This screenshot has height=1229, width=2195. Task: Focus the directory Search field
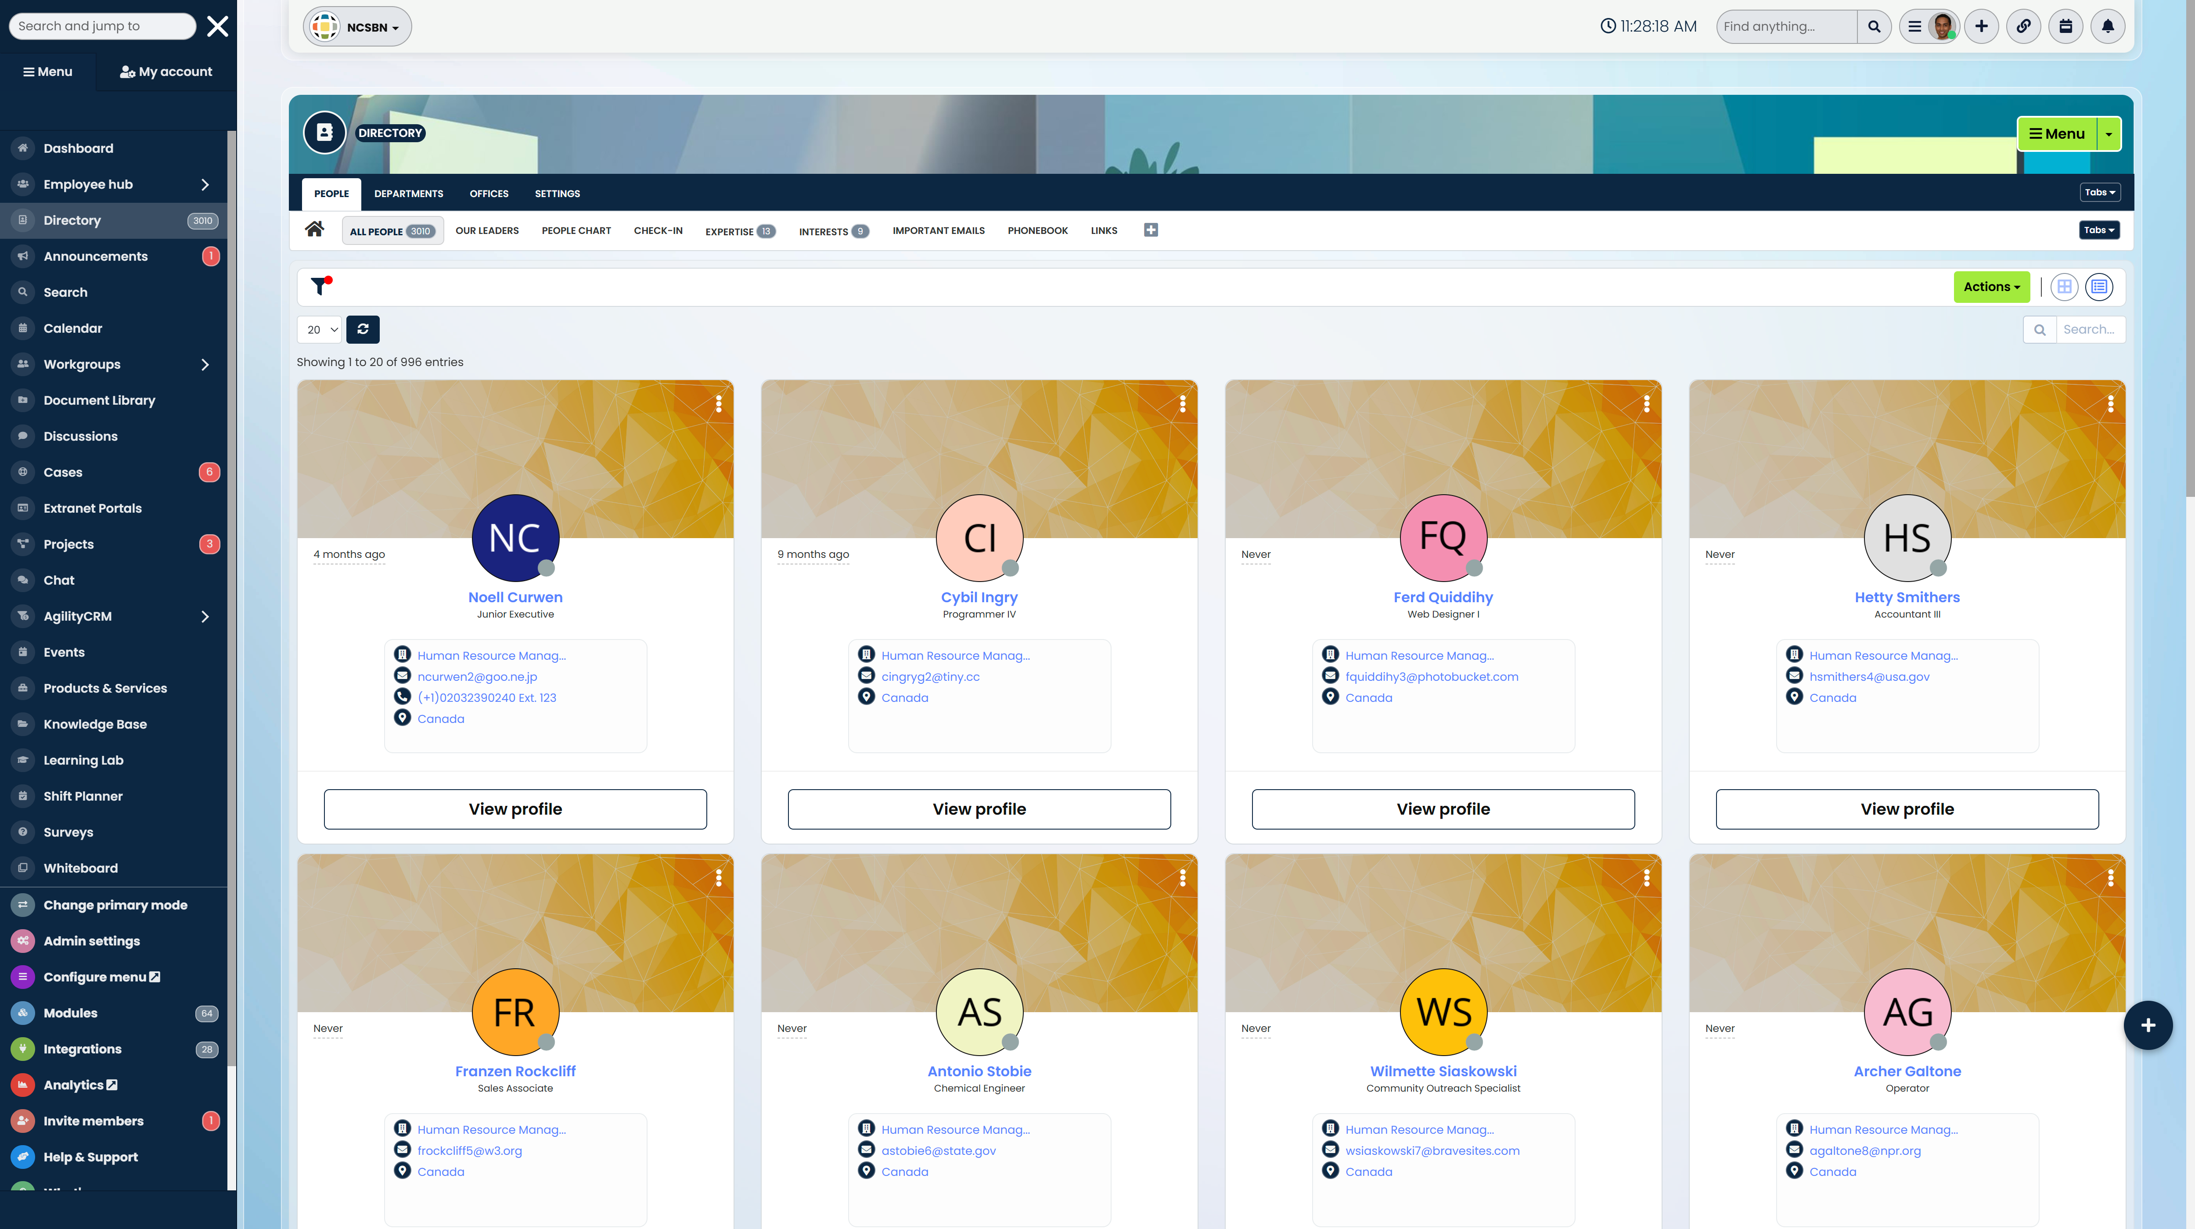2088,330
